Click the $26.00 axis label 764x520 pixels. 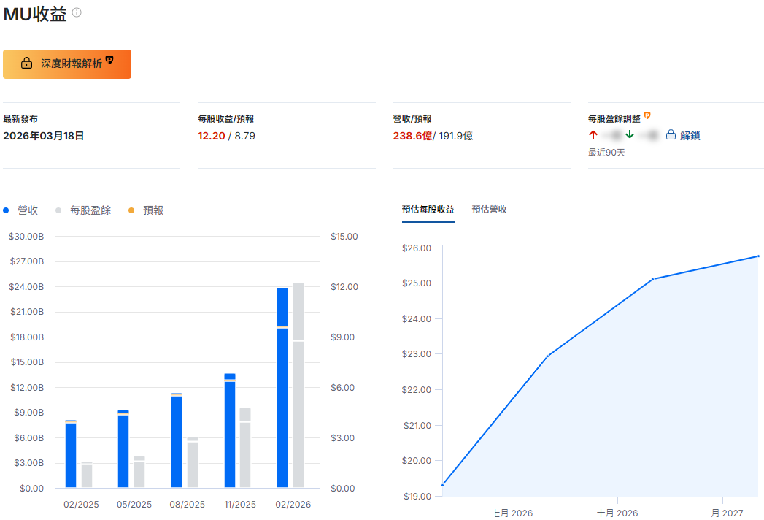coord(417,248)
